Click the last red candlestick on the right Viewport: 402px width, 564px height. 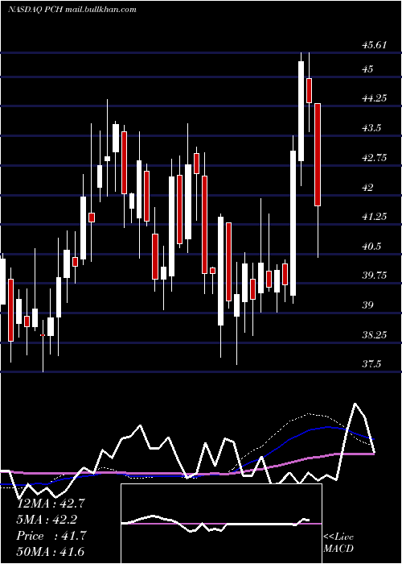click(x=318, y=155)
